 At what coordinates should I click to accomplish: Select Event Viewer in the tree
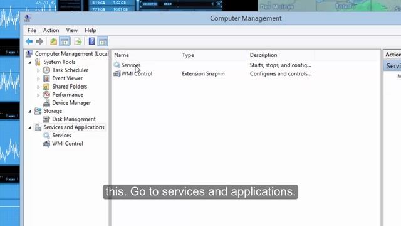(67, 78)
